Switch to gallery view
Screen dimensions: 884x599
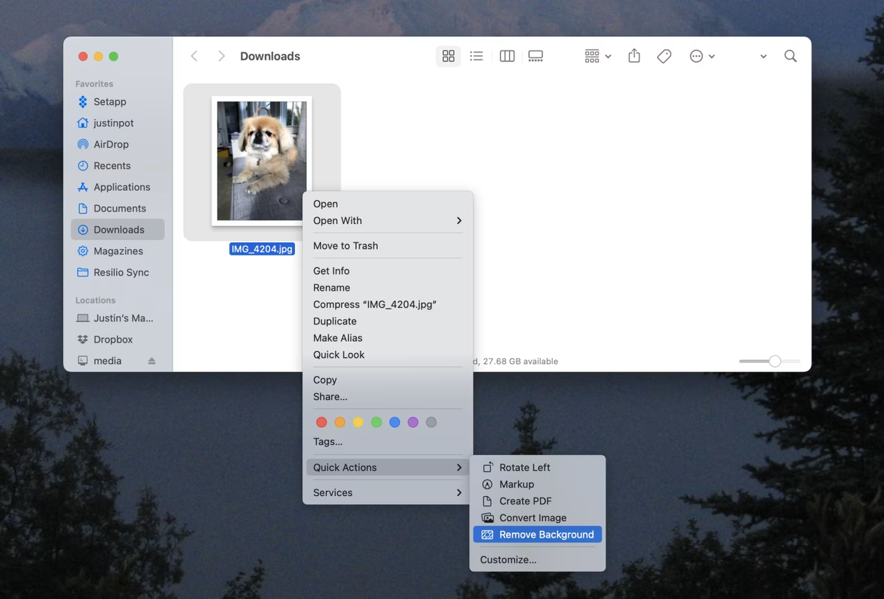point(535,56)
